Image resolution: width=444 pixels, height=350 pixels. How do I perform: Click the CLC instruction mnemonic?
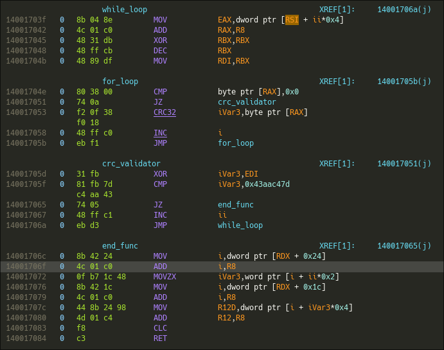160,328
